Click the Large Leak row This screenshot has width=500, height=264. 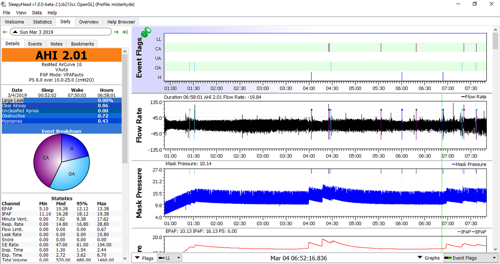(x=61, y=100)
